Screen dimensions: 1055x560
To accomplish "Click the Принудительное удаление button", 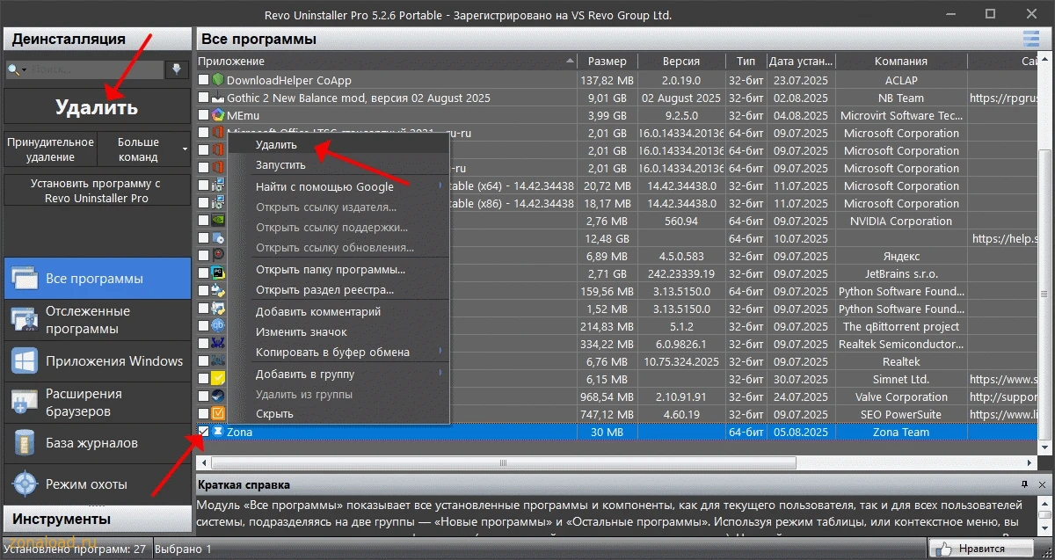I will (x=50, y=149).
